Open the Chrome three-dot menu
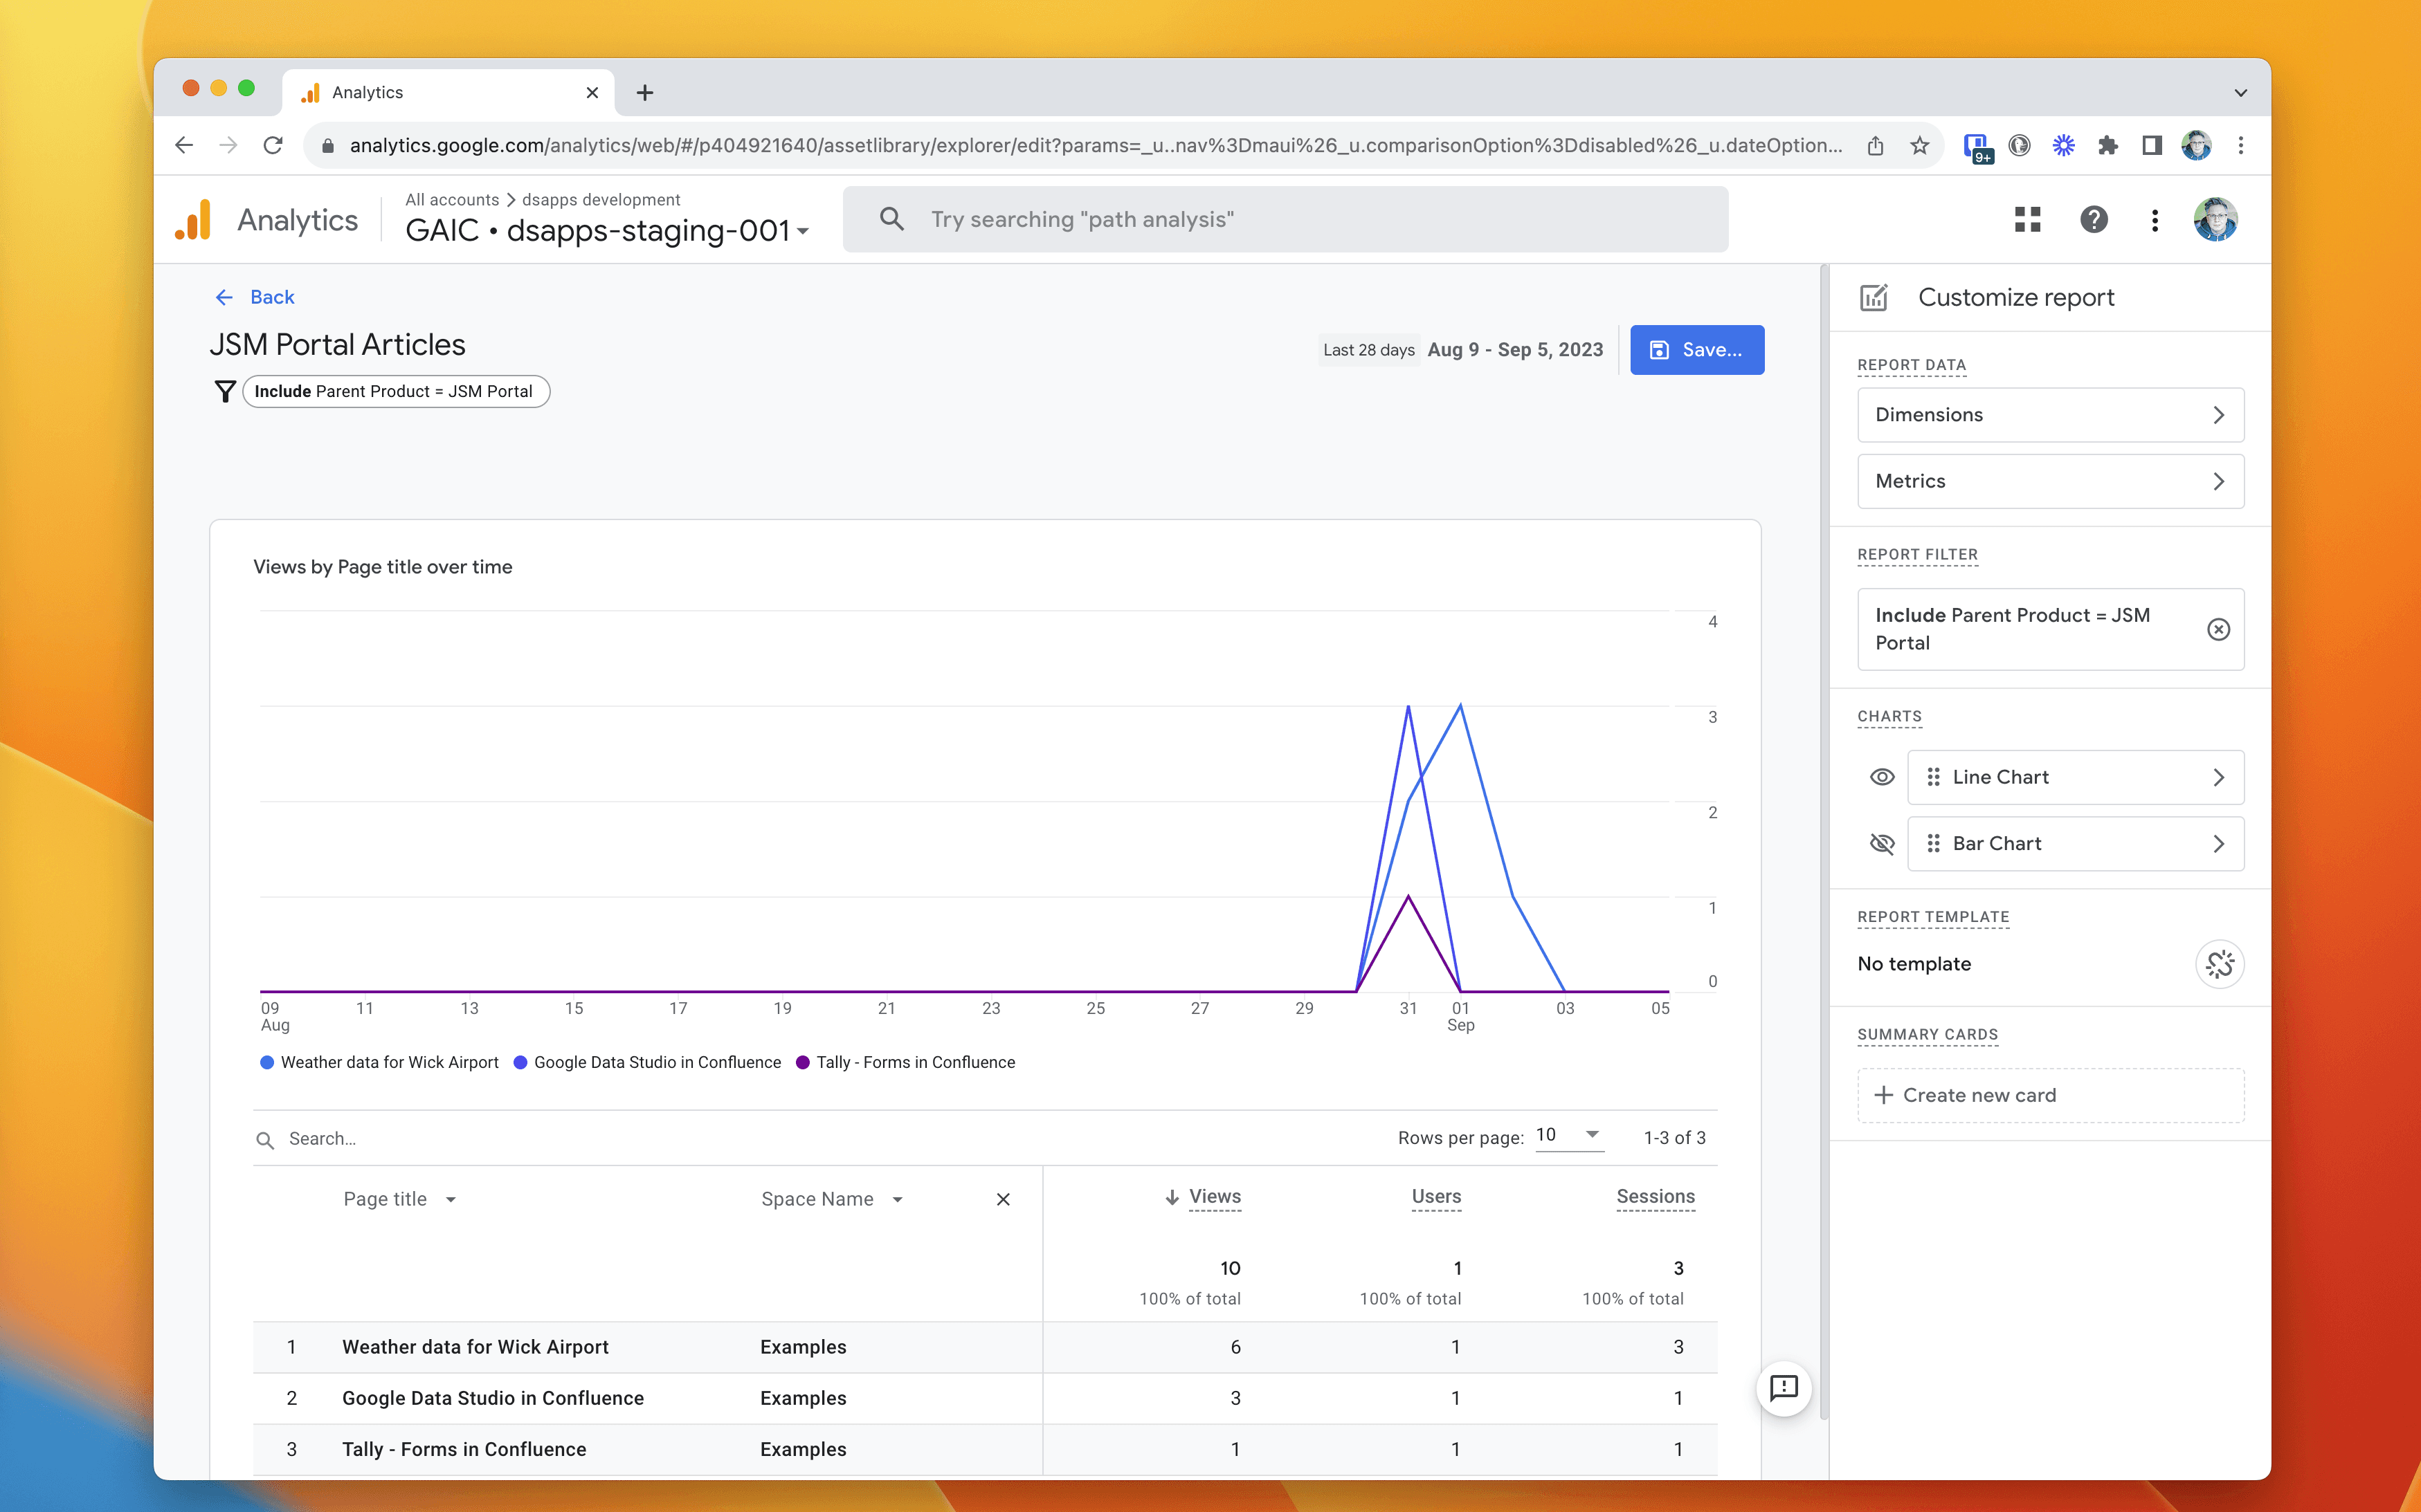 click(2241, 146)
